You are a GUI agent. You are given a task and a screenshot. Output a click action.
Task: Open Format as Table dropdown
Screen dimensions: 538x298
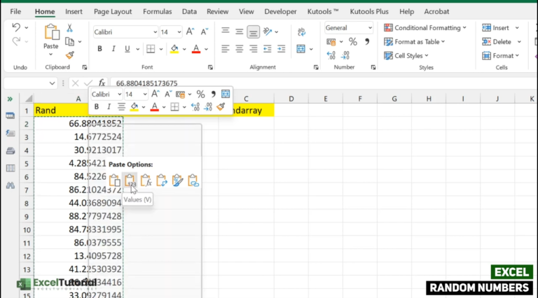[x=415, y=42]
